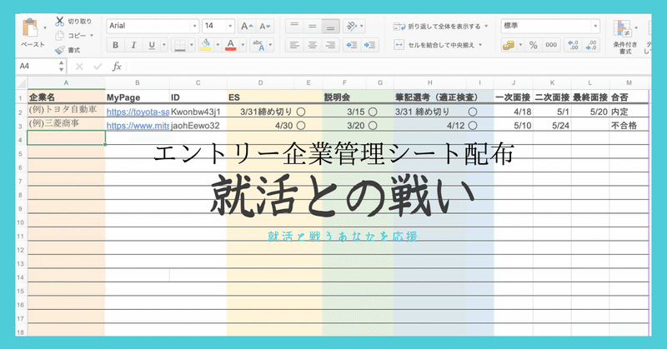Increase decimal places
The image size is (667, 349).
click(573, 45)
